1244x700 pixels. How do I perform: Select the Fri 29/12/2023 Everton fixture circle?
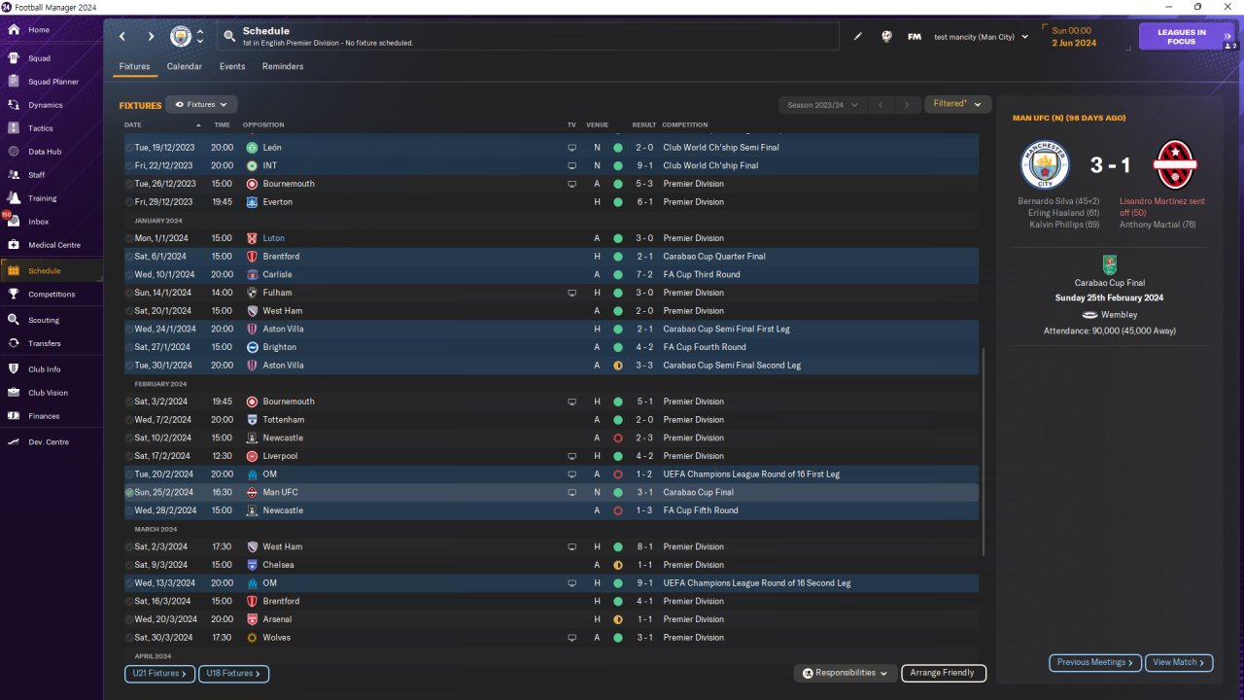pos(129,202)
